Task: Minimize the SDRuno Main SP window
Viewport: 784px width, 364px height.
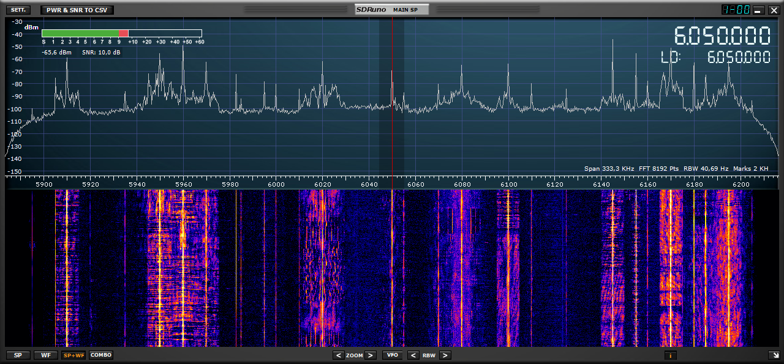Action: [758, 10]
